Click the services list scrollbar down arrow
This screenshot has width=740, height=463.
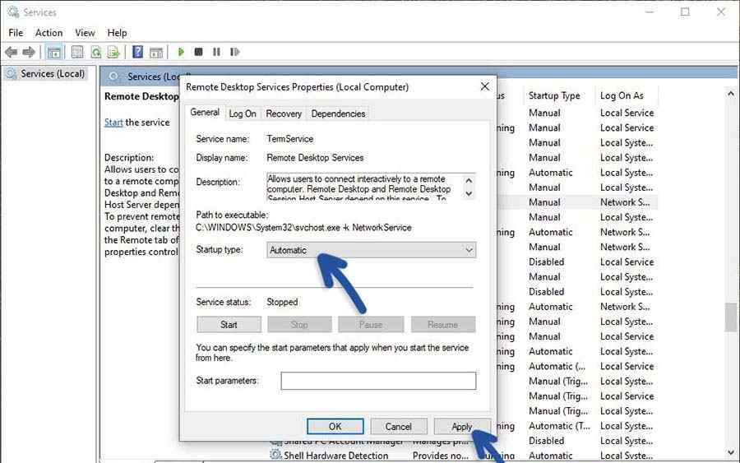pyautogui.click(x=731, y=452)
